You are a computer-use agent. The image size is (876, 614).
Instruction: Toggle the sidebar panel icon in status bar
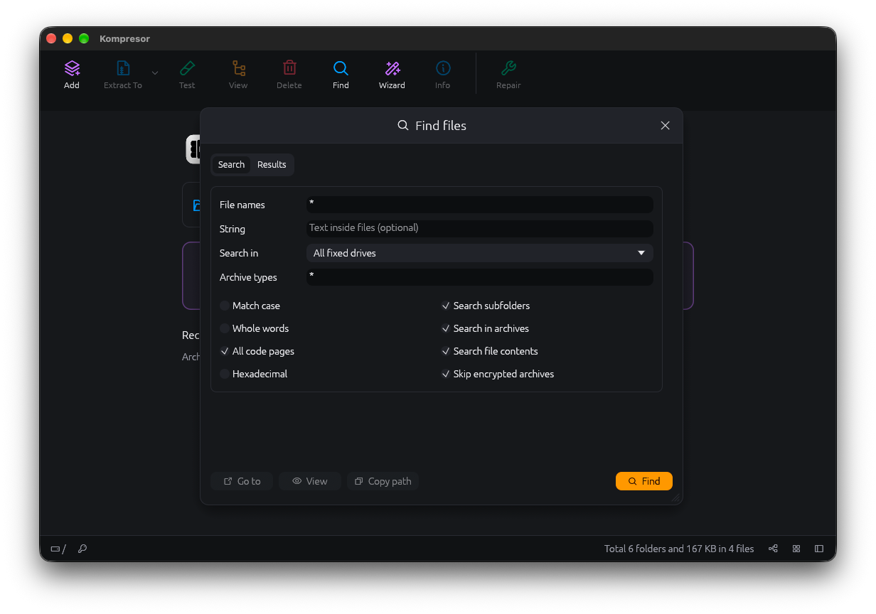click(x=819, y=549)
